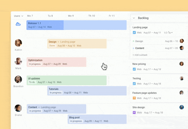Open the Site design backlog card title

coord(138,107)
